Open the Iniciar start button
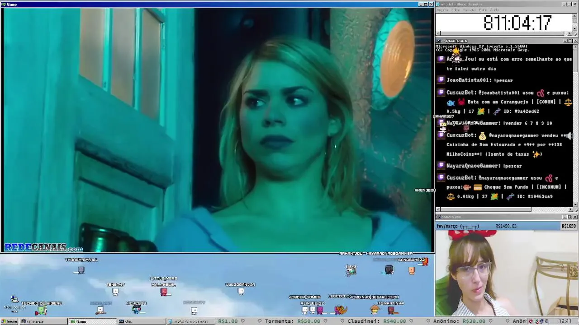This screenshot has width=579, height=325. click(9, 321)
